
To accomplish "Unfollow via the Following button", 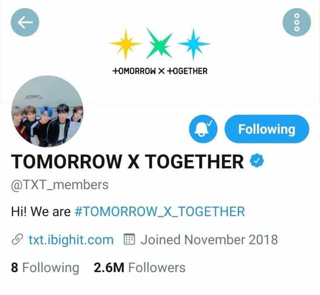I will [267, 129].
